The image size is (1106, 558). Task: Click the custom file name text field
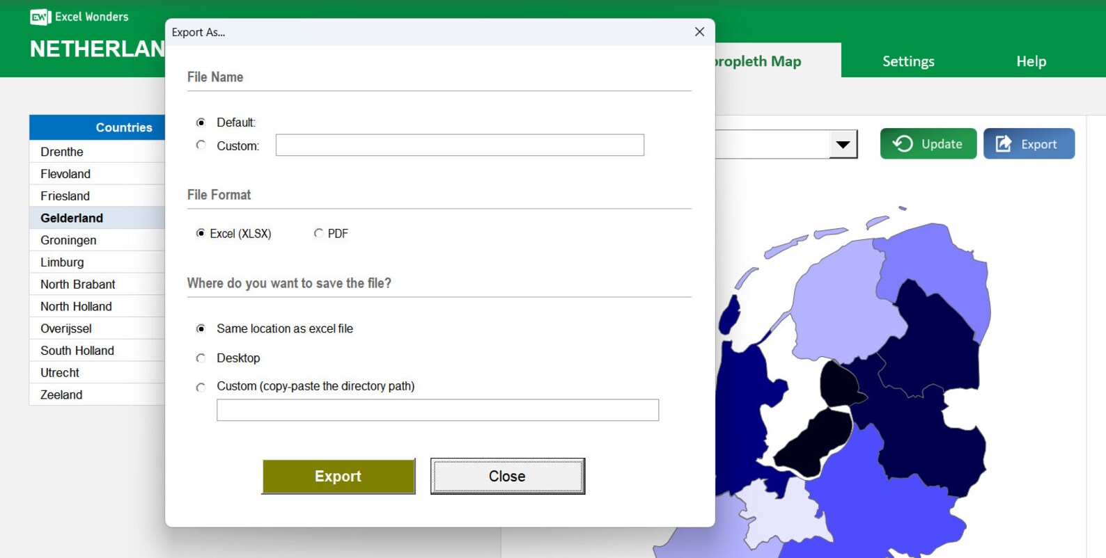[460, 145]
